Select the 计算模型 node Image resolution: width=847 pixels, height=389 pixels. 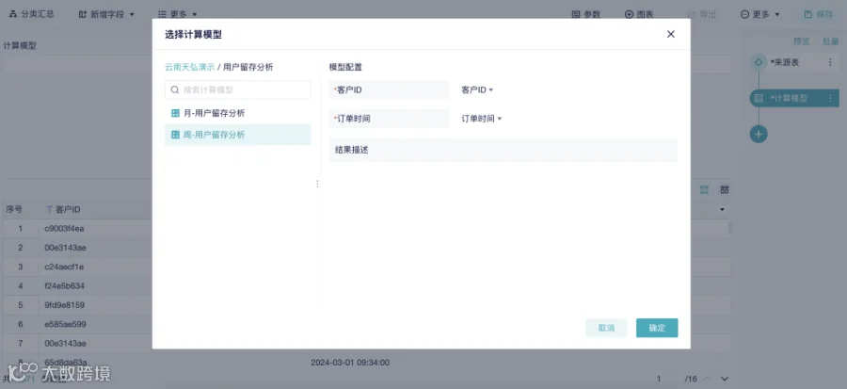794,98
